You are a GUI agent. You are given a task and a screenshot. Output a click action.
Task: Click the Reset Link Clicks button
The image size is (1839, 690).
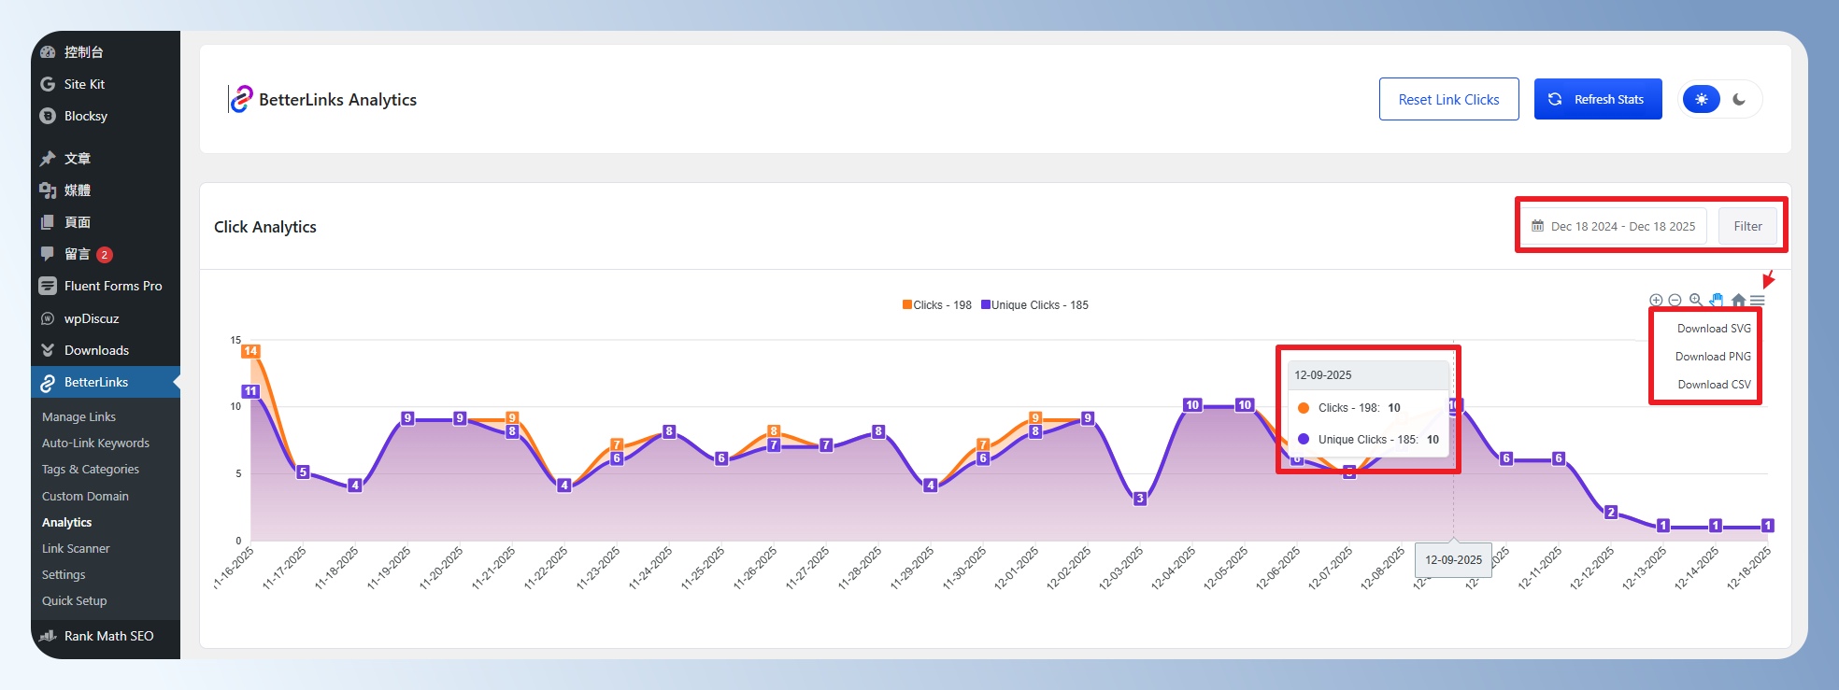tap(1448, 99)
